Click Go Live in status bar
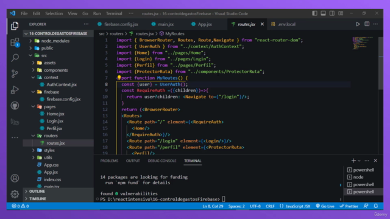The height and width of the screenshot is (219, 390). (325, 206)
